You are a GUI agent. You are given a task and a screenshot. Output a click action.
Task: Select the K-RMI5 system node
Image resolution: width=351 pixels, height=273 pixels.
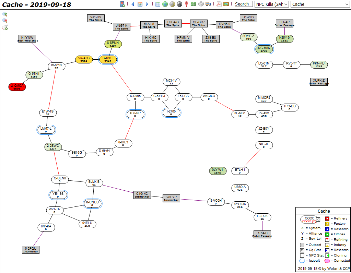[135, 97]
